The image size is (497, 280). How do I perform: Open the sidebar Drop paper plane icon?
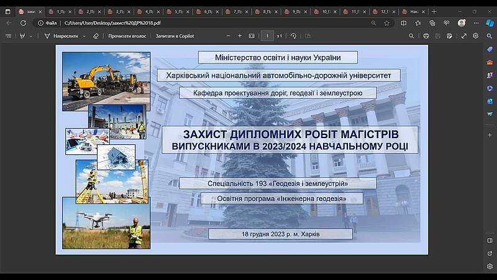490,114
